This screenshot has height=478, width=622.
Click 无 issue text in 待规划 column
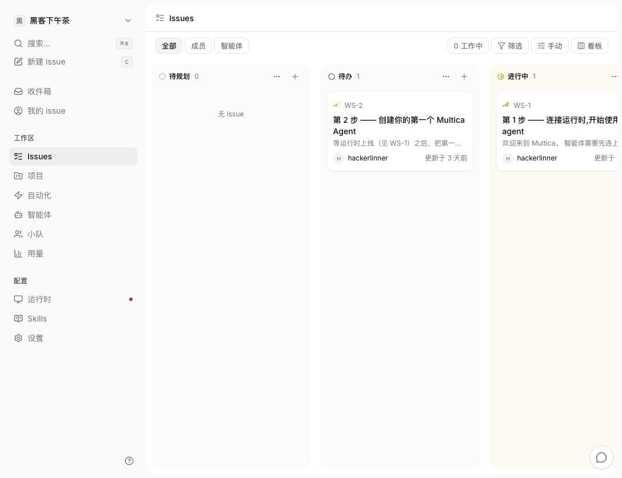tap(231, 114)
